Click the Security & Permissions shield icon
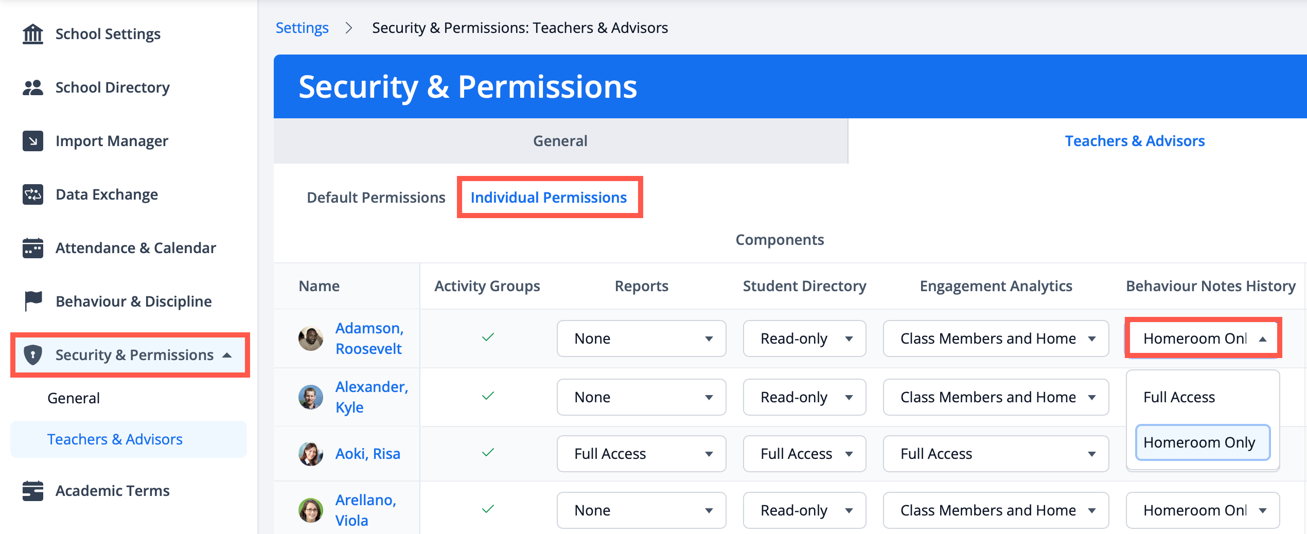The width and height of the screenshot is (1307, 534). click(33, 355)
